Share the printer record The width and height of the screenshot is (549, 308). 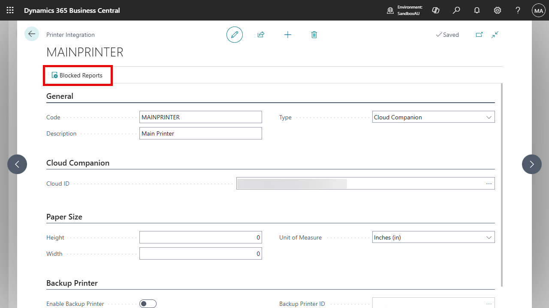click(261, 35)
